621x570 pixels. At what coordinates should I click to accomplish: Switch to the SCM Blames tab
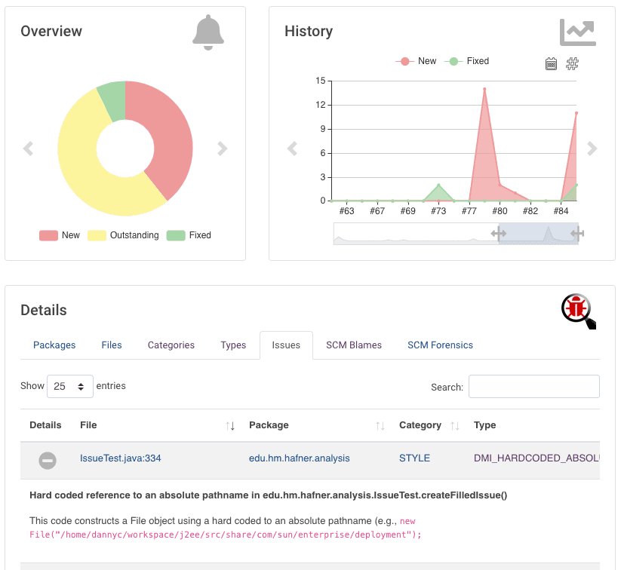pos(354,345)
